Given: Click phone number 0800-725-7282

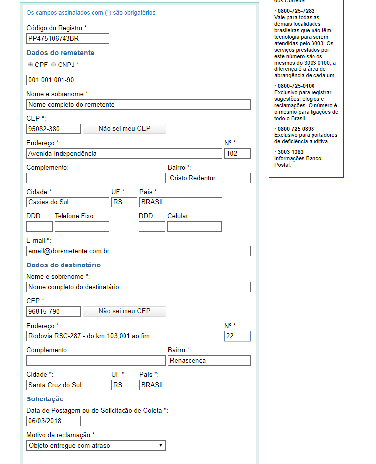Looking at the screenshot, I should click(x=296, y=11).
